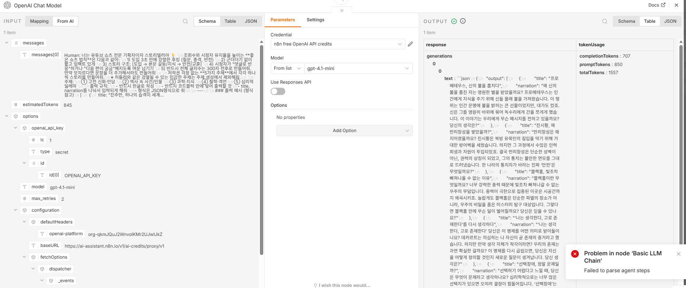
Task: Click the baseURL proxy URL value
Action: pos(114,246)
